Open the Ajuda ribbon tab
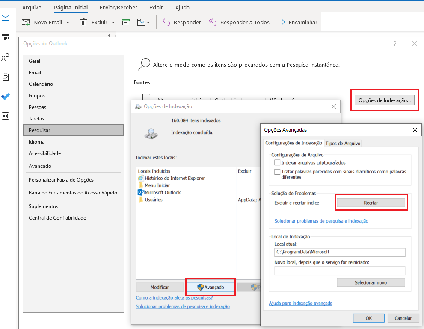Viewport: 424px width, 329px height. pos(182,8)
